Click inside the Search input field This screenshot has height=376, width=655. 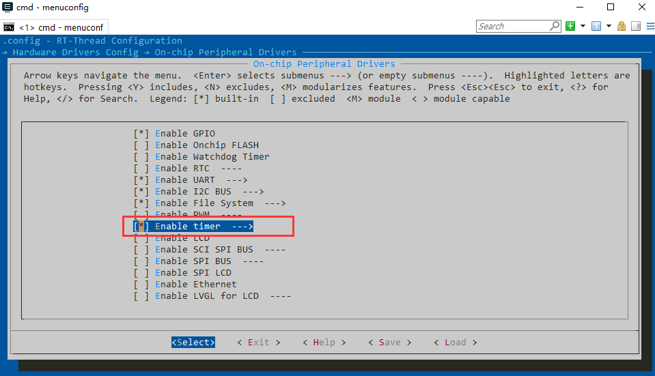tap(512, 27)
